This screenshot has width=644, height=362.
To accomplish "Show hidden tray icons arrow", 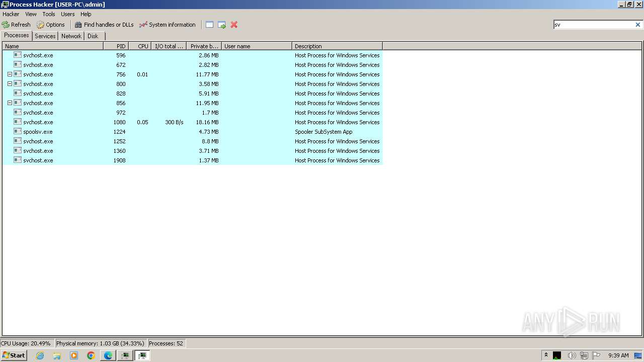I will tap(546, 355).
